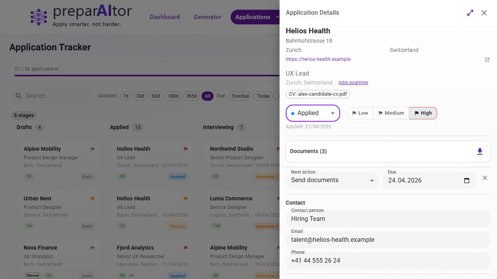Click the jobs.example link
Screen dimensions: 497x279
pyautogui.click(x=353, y=82)
